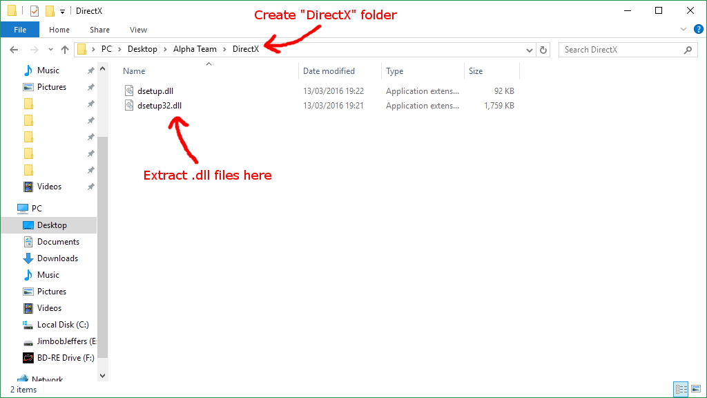The image size is (707, 398).
Task: Click the navigation pane scroll down arrow
Action: [x=102, y=375]
